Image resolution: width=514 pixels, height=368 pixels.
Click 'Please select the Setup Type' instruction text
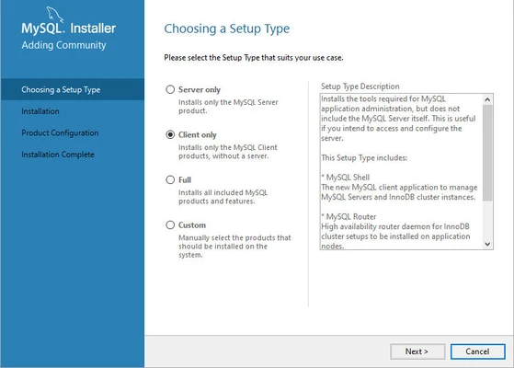point(254,58)
